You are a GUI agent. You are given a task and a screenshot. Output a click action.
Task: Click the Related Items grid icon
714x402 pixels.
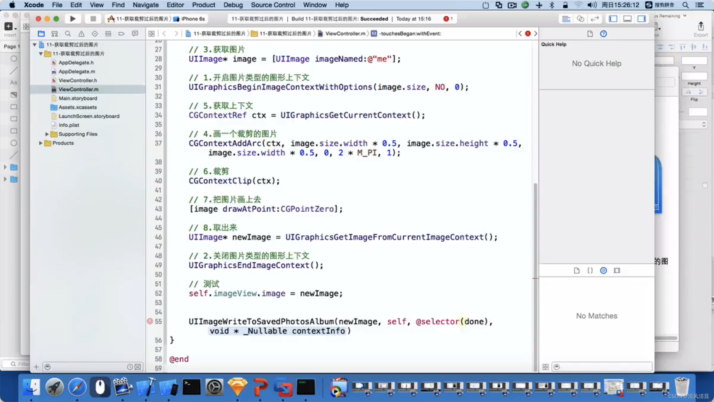tap(151, 34)
